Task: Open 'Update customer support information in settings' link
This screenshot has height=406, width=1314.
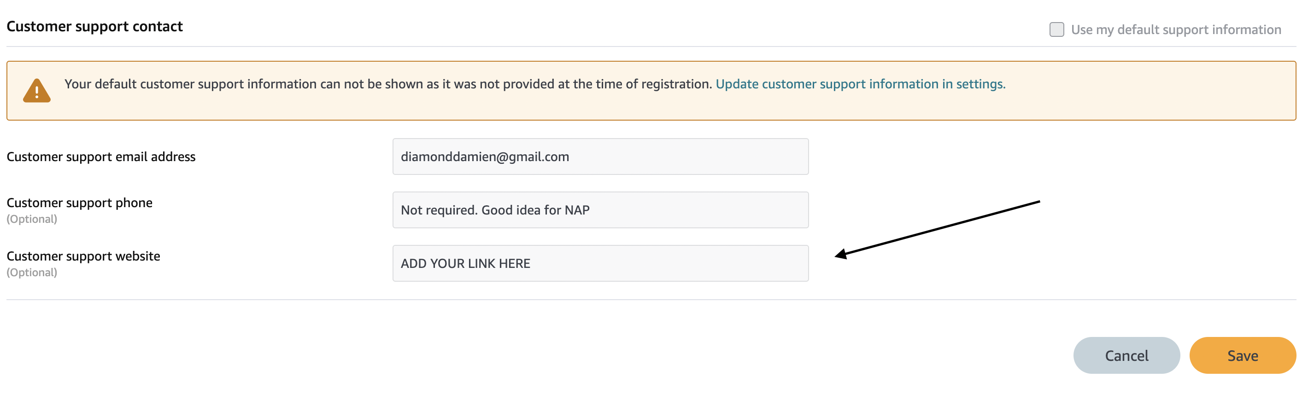Action: [x=860, y=84]
